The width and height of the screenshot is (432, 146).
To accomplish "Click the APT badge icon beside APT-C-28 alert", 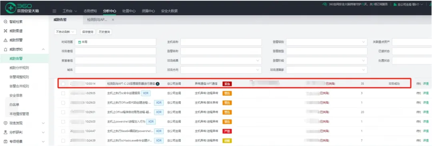I will coord(158,84).
